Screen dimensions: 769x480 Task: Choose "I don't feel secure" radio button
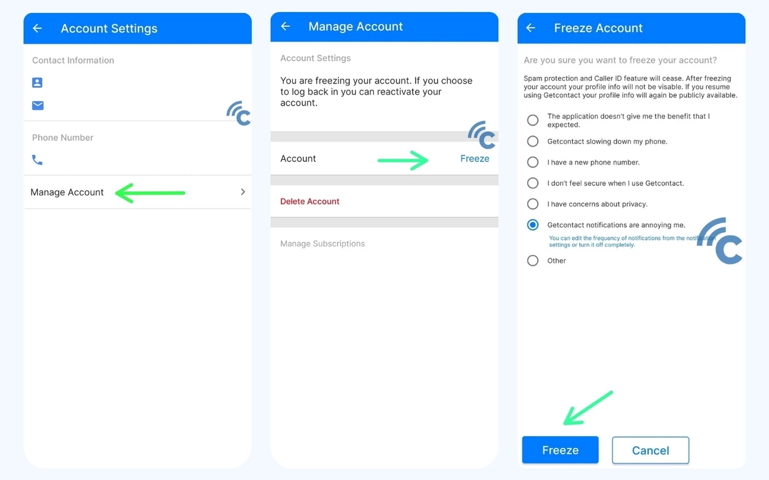click(533, 183)
